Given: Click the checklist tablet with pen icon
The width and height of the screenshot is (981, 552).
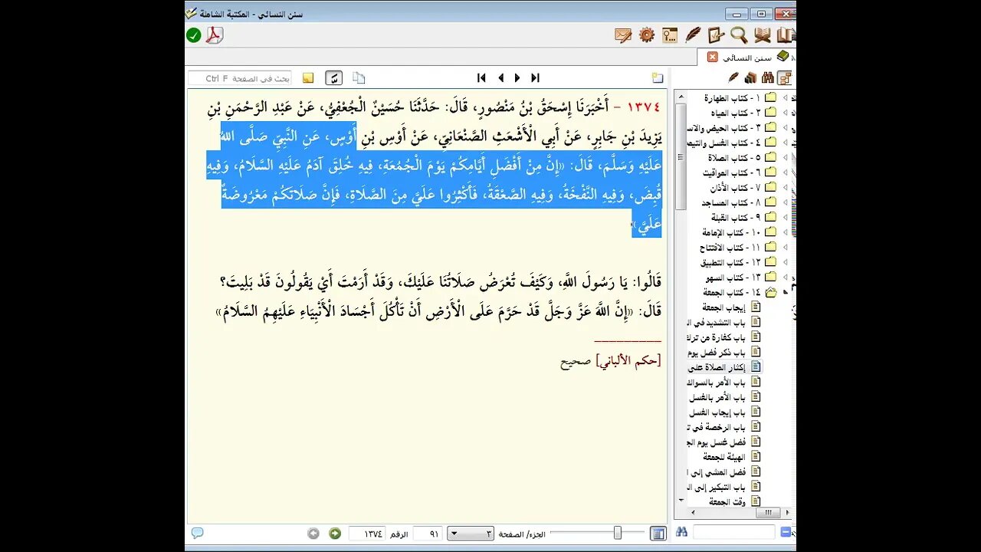Looking at the screenshot, I should coord(716,35).
